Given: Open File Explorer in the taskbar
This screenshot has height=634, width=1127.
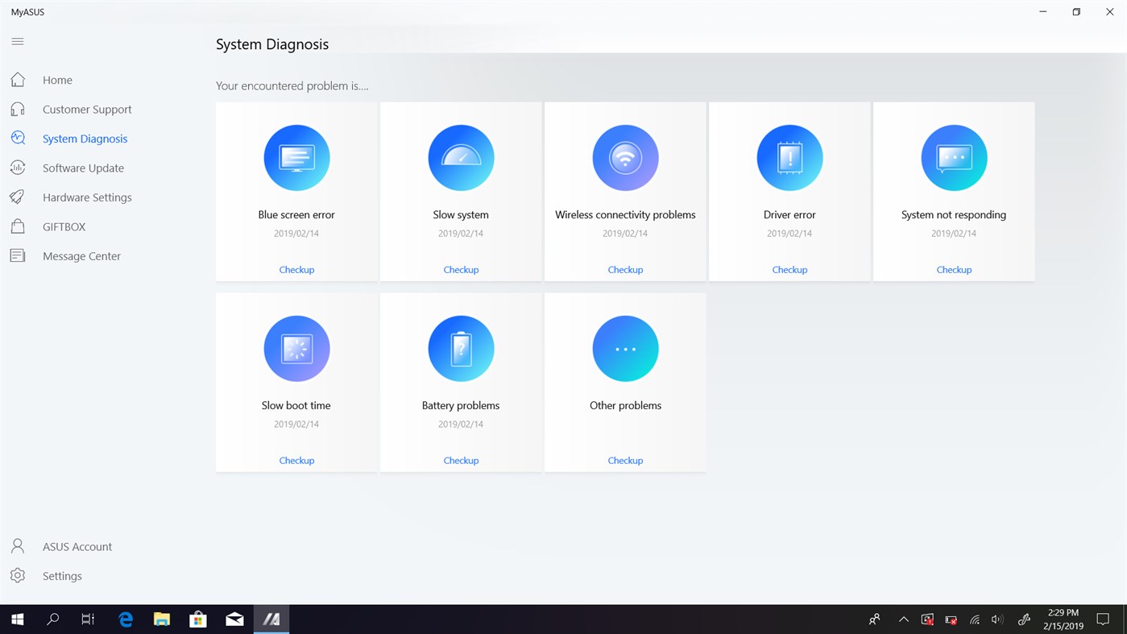Looking at the screenshot, I should [162, 619].
